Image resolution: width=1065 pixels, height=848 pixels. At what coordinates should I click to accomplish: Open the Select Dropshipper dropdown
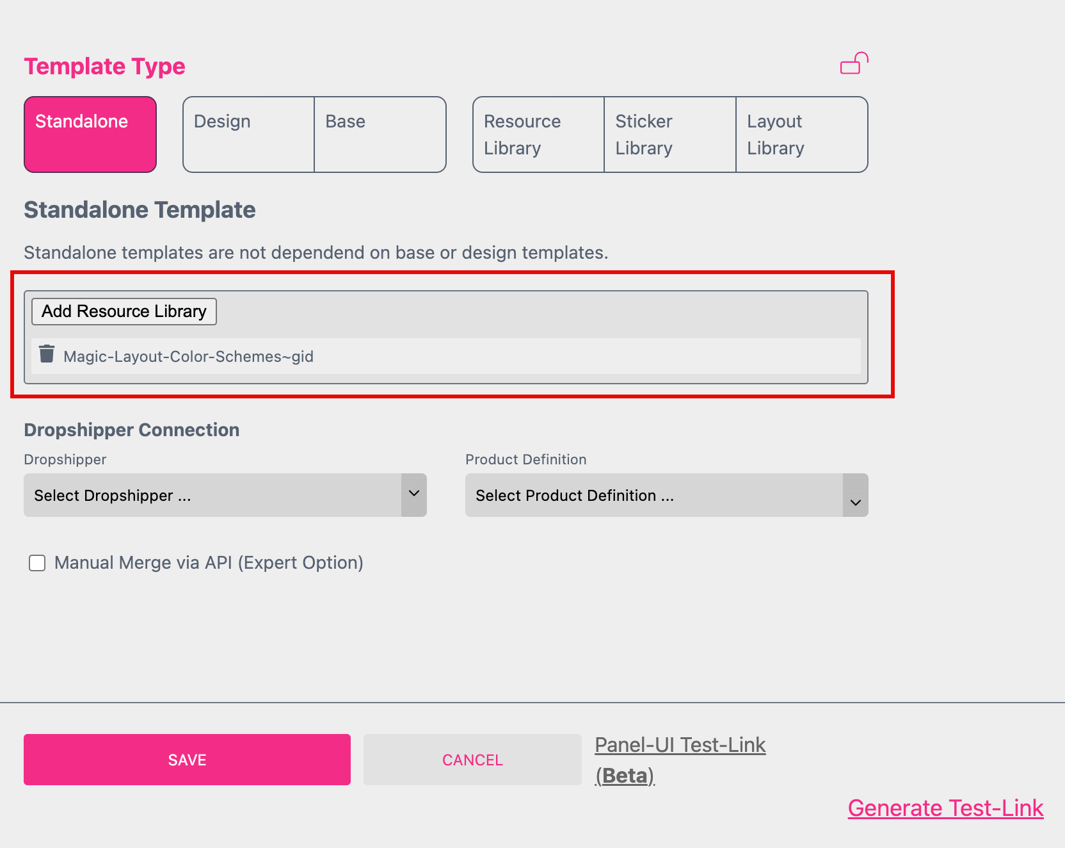225,495
